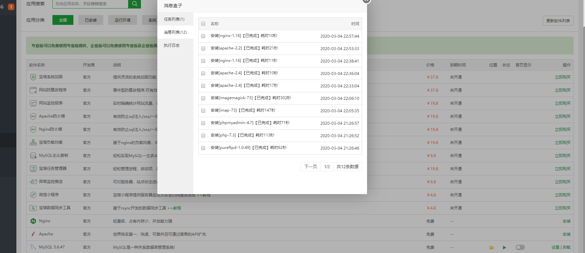Image resolution: width=585 pixels, height=253 pixels.
Task: Check the php-7.3 install message
Action: pos(203,136)
